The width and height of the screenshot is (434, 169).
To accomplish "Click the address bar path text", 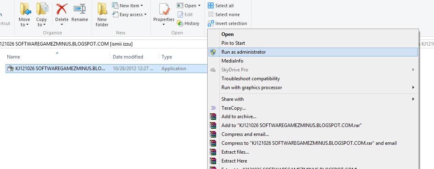I will 67,44.
